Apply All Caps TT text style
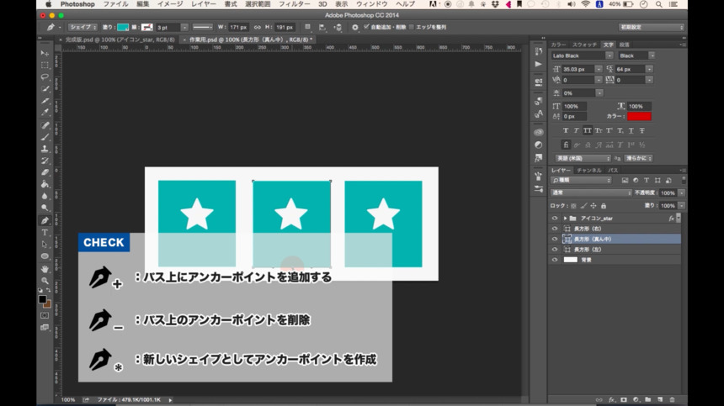The width and height of the screenshot is (724, 406). (587, 130)
